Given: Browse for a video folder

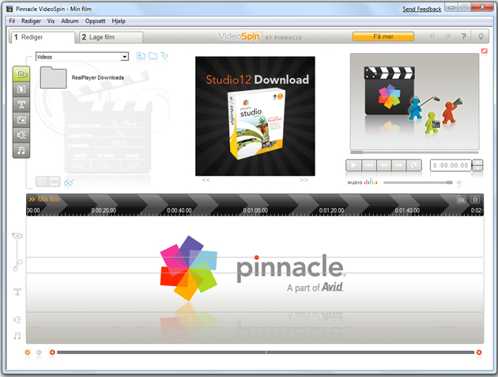Looking at the screenshot, I should coord(153,56).
